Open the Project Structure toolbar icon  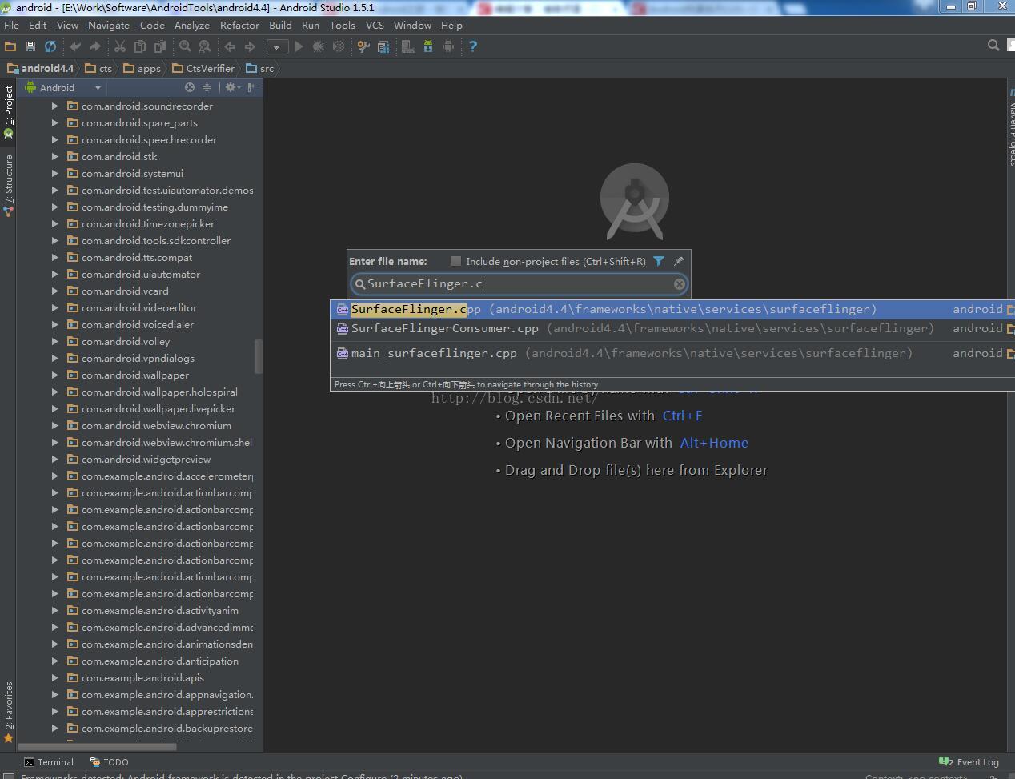click(x=383, y=46)
